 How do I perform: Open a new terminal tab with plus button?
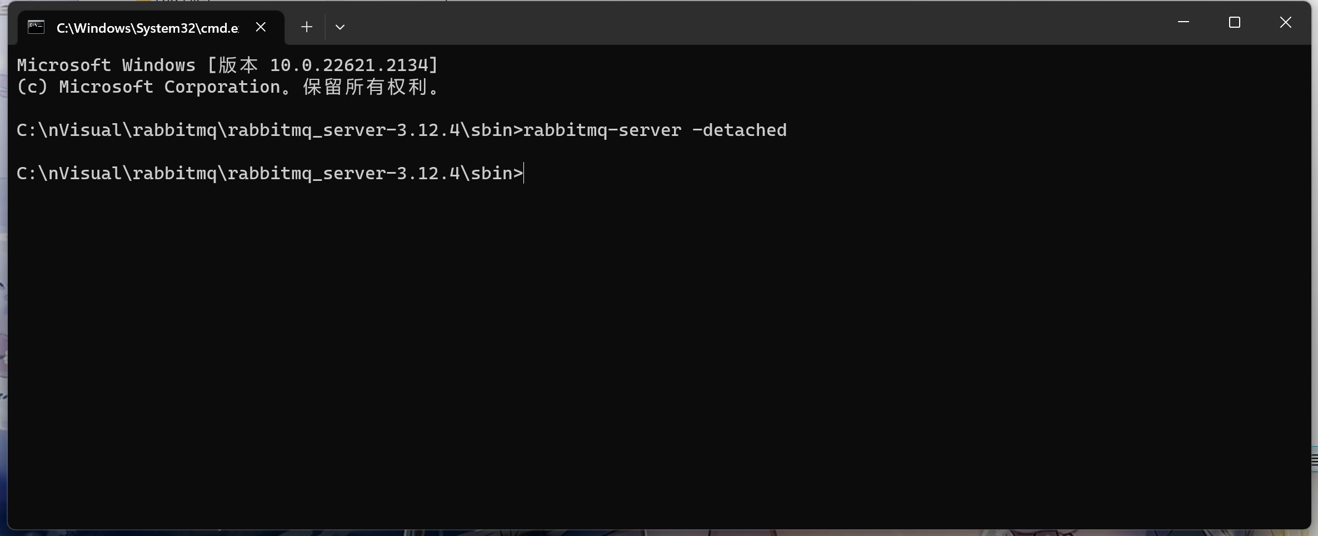click(x=307, y=27)
